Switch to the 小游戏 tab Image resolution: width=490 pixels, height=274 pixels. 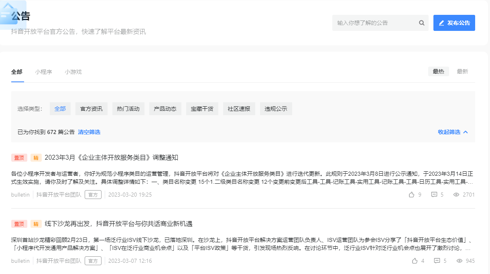(73, 72)
